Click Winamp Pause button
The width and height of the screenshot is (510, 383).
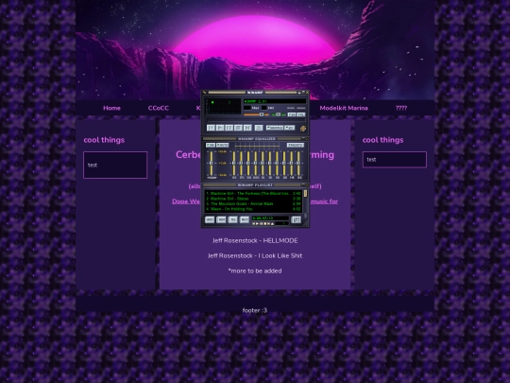click(x=229, y=128)
